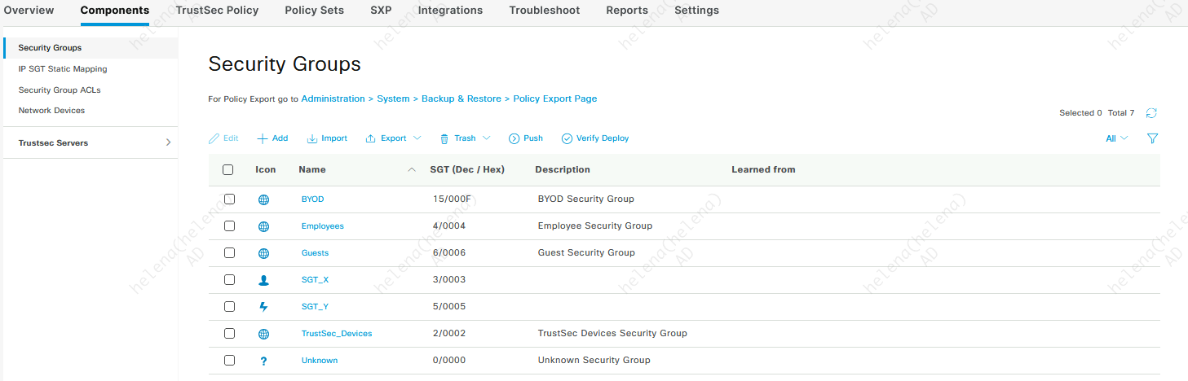Click the question mark icon for Unknown
1188x381 pixels.
(263, 361)
